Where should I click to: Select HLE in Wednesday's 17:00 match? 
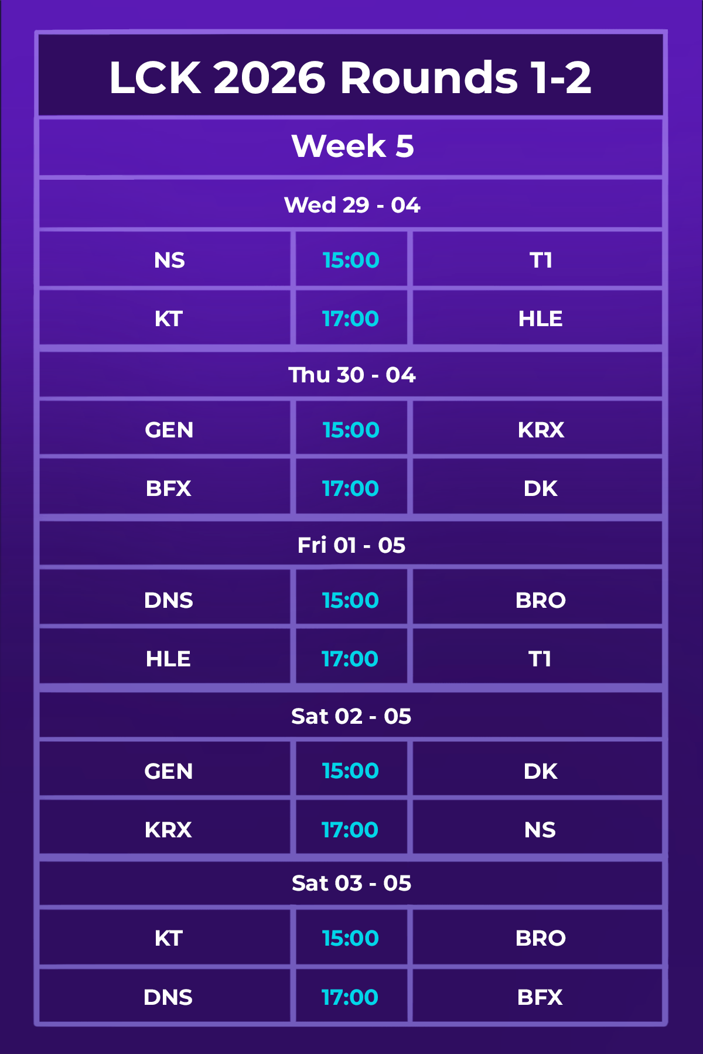tap(540, 319)
